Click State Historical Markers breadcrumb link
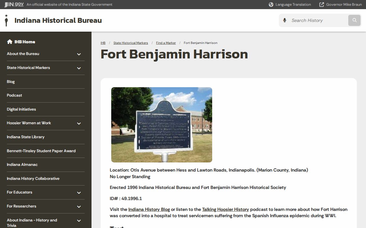Viewport: 366px width, 228px height. click(x=131, y=43)
